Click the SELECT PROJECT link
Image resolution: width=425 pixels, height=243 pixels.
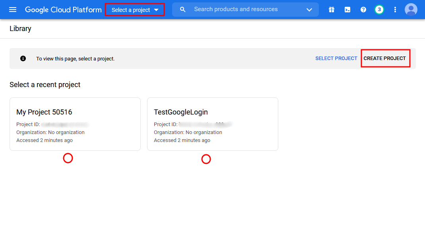pos(336,58)
